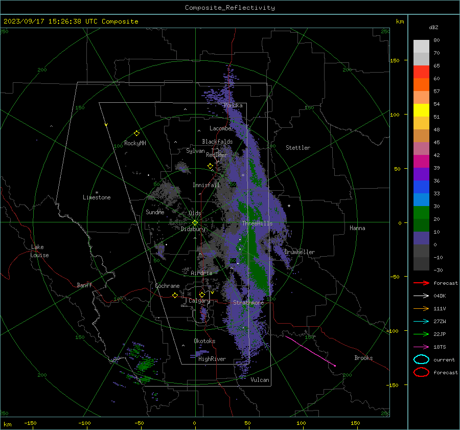Click the 2023/09/17 15:26:38 UTC Composite timestamp
The width and height of the screenshot is (460, 430).
click(x=71, y=21)
